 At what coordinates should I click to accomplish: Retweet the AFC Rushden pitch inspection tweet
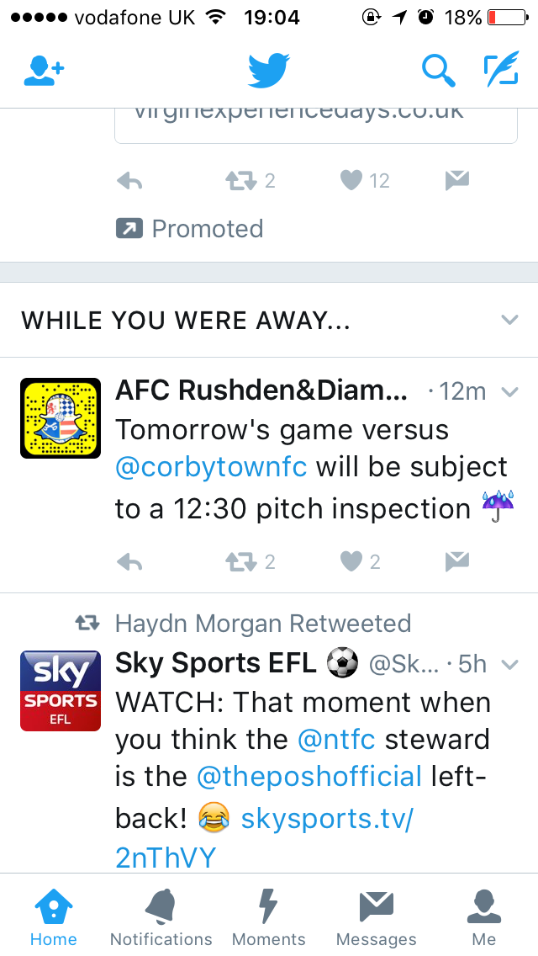(x=241, y=561)
